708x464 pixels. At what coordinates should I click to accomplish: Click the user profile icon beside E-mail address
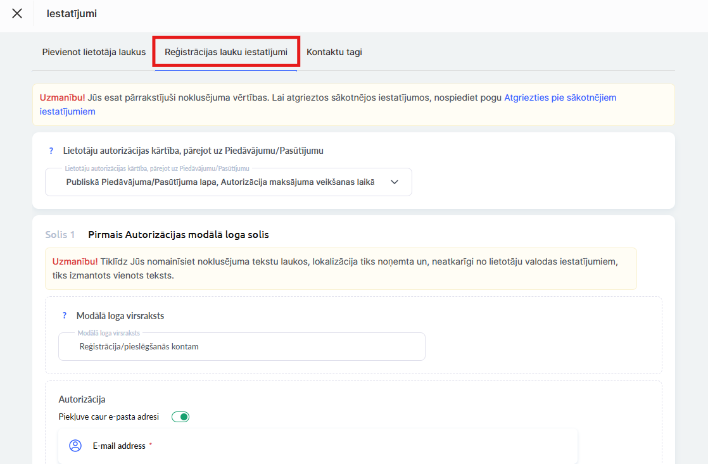(x=75, y=446)
